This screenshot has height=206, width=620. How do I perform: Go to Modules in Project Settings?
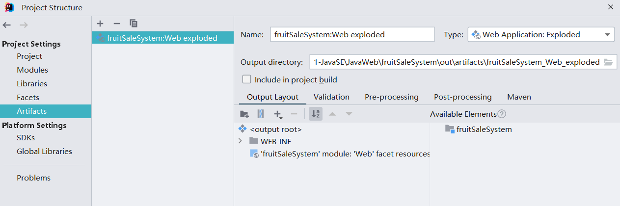point(32,70)
